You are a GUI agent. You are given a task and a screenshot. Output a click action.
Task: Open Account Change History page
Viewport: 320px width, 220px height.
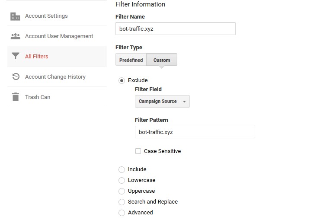(55, 77)
